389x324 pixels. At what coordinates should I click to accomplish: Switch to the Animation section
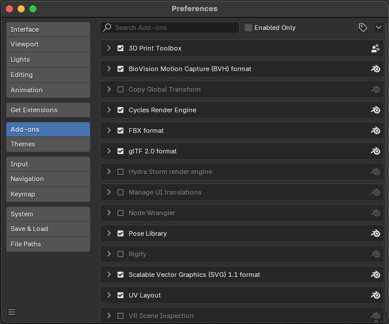point(48,90)
